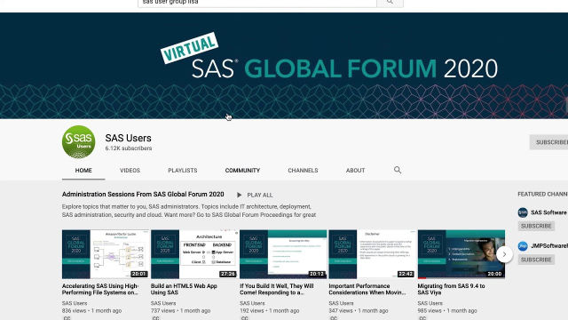
Task: Click the 27:26 duration badge
Action: (228, 274)
